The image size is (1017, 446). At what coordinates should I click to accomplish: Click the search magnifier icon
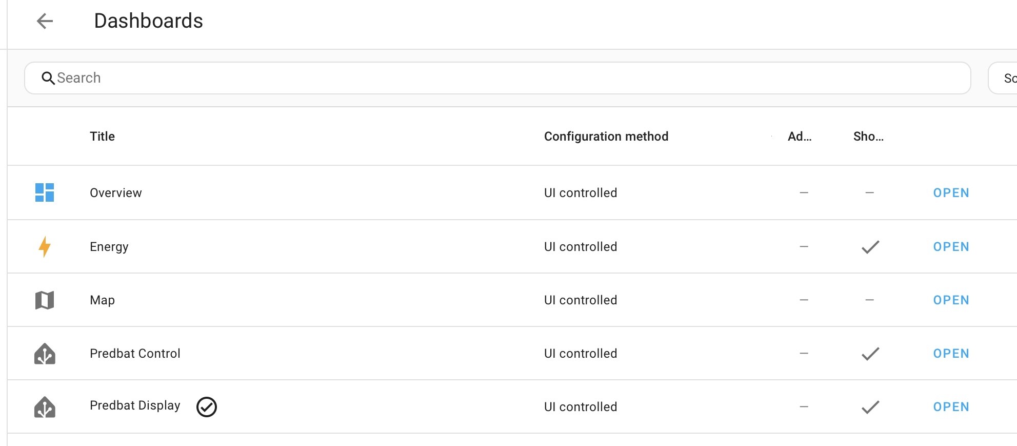point(48,78)
